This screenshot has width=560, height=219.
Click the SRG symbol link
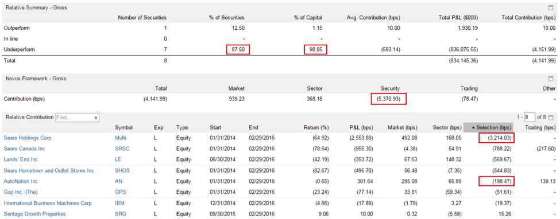(121, 214)
